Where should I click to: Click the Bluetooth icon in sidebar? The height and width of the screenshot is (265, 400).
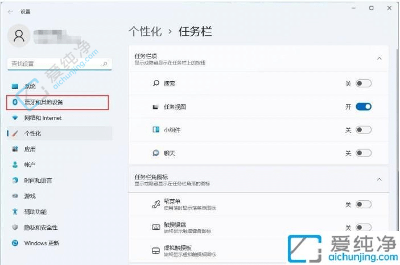coord(15,102)
